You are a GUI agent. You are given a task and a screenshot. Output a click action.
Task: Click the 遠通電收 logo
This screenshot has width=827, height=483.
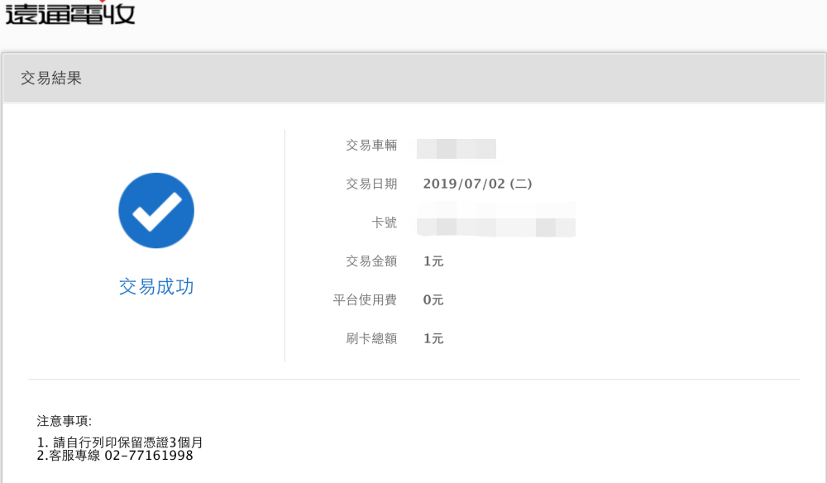click(x=70, y=12)
